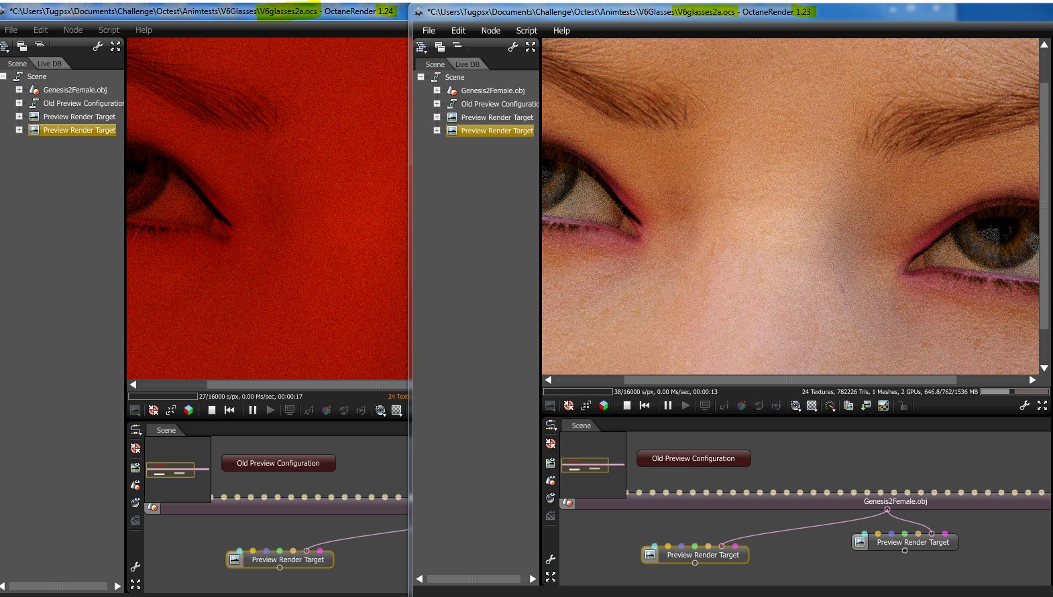This screenshot has height=597, width=1053.
Task: Pause the render in the 1.24 window
Action: (253, 410)
